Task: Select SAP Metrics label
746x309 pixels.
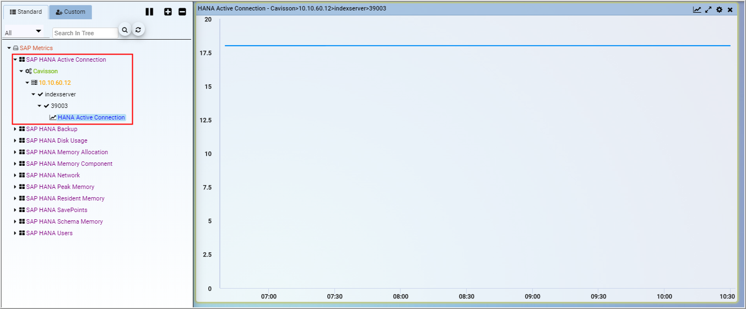Action: click(36, 48)
